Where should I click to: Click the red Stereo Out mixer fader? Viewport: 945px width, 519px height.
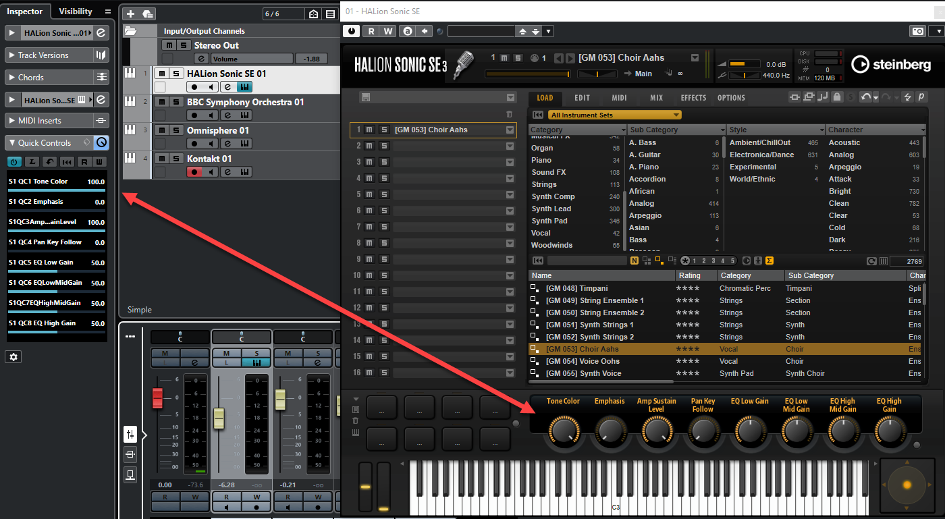pos(157,398)
